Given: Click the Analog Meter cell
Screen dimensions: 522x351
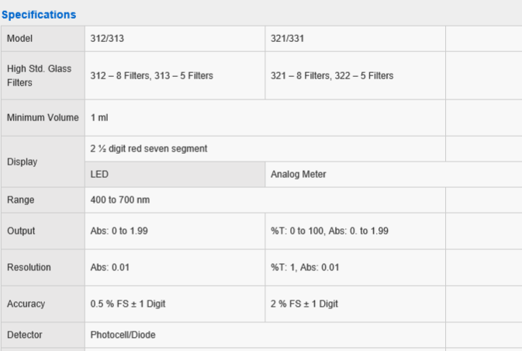Looking at the screenshot, I should point(394,174).
